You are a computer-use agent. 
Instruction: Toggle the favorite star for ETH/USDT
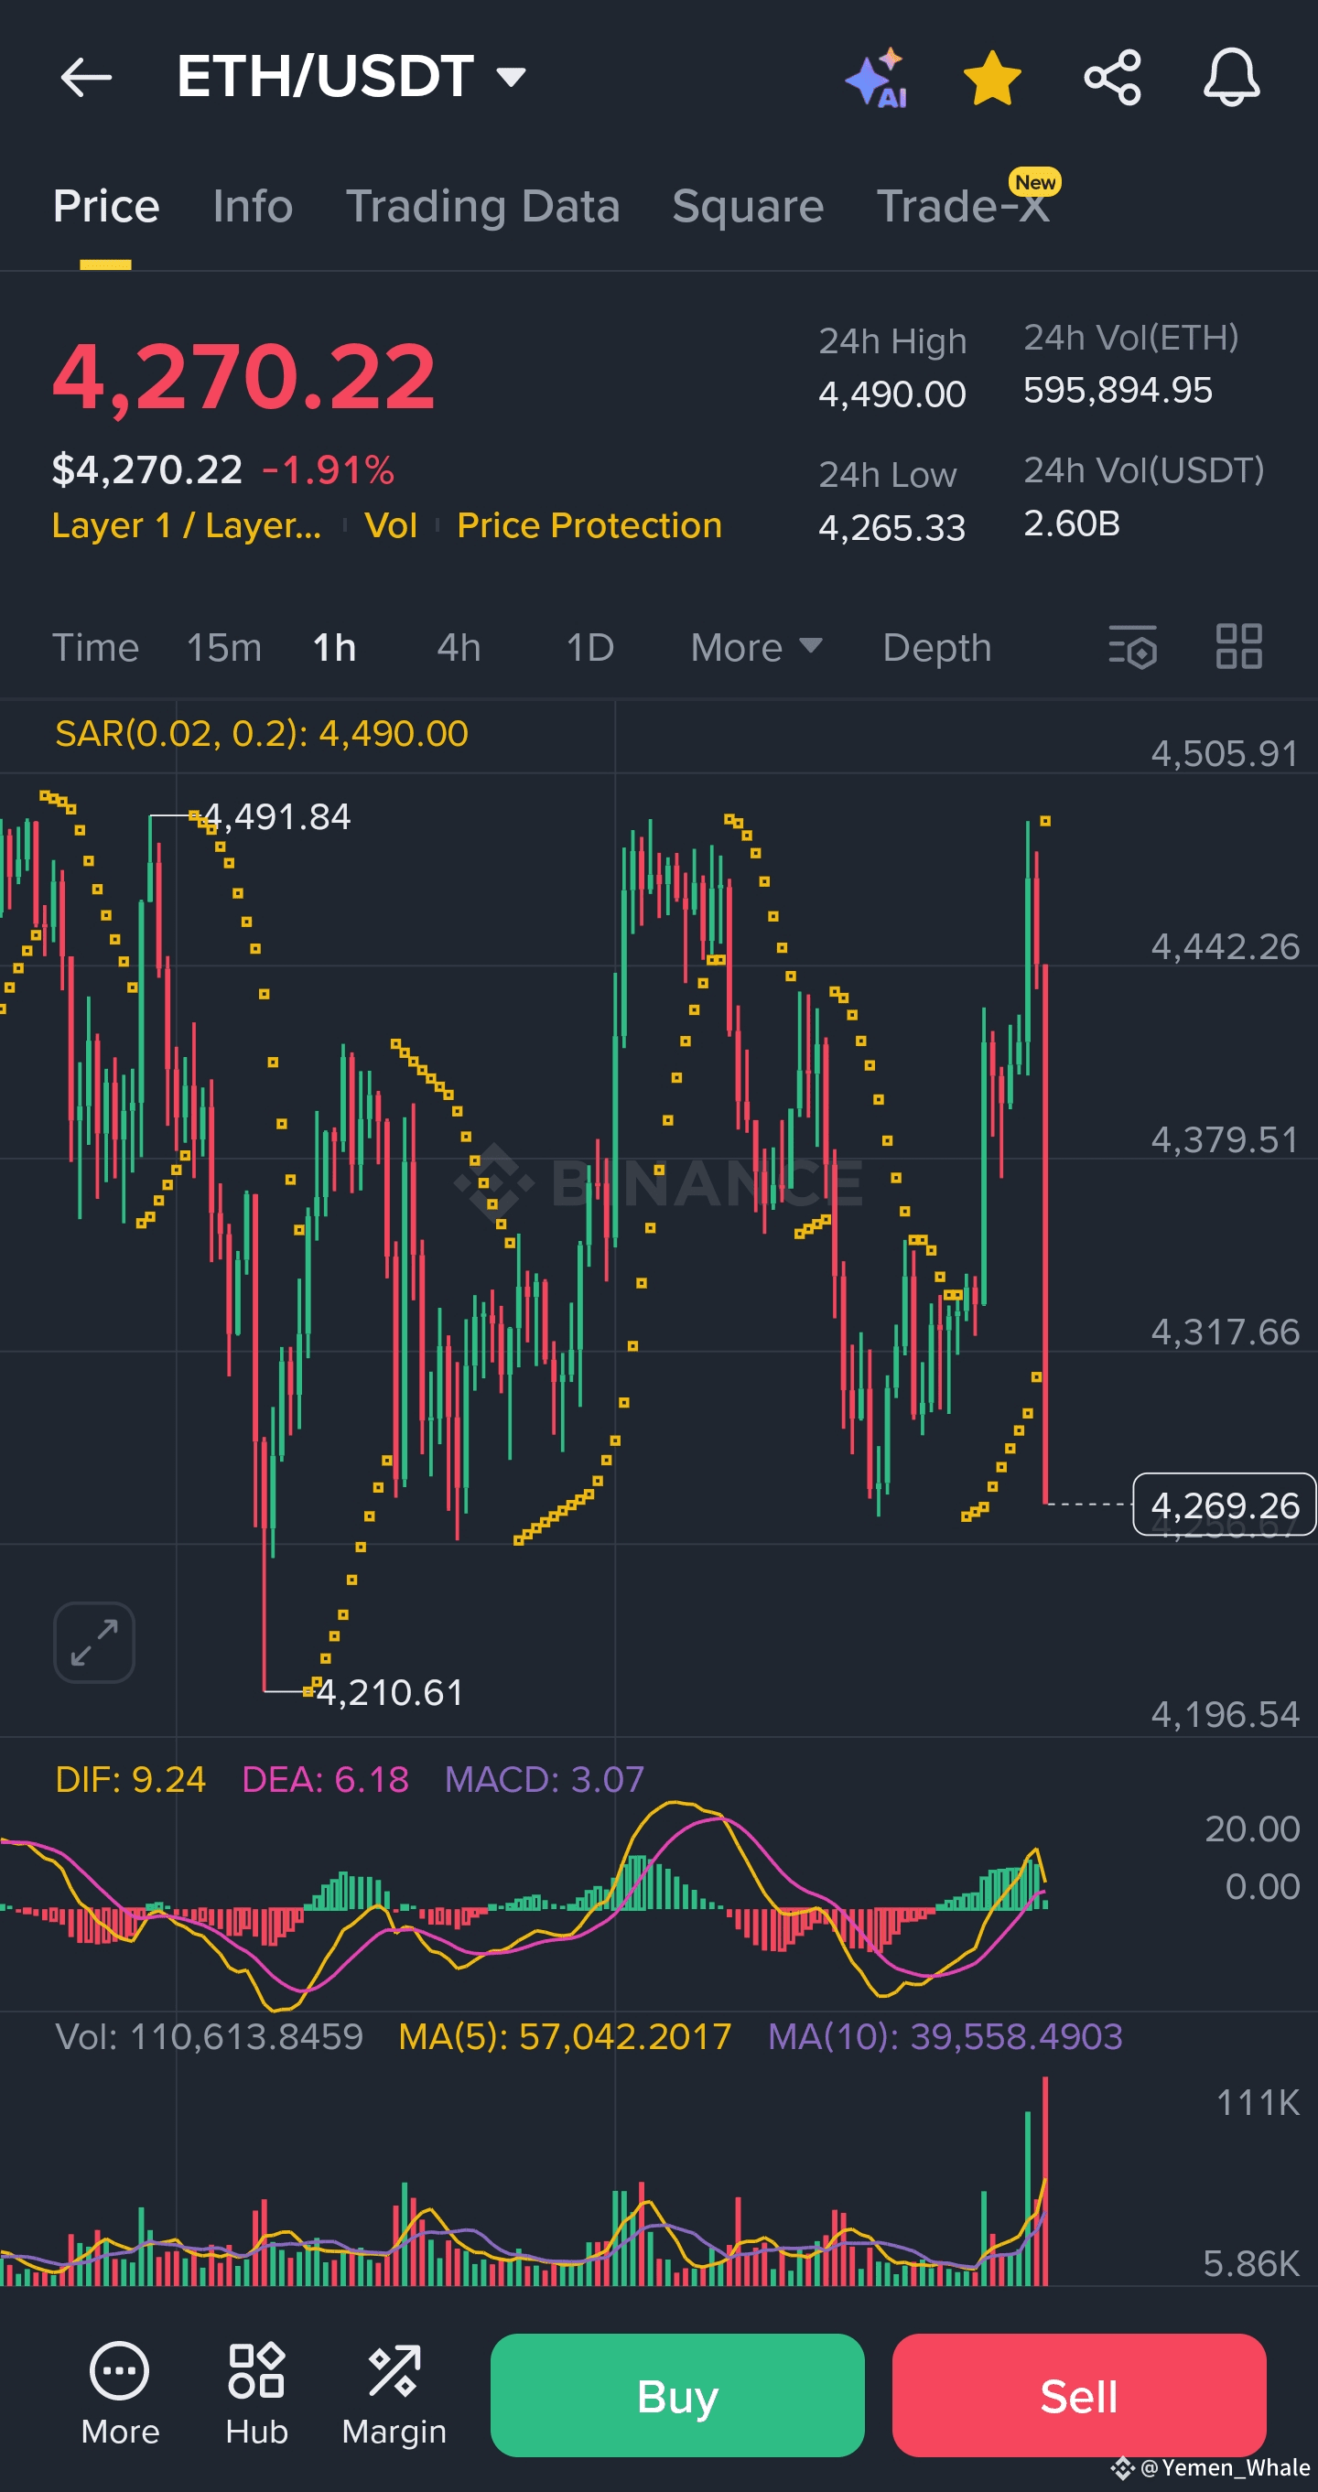[x=993, y=78]
